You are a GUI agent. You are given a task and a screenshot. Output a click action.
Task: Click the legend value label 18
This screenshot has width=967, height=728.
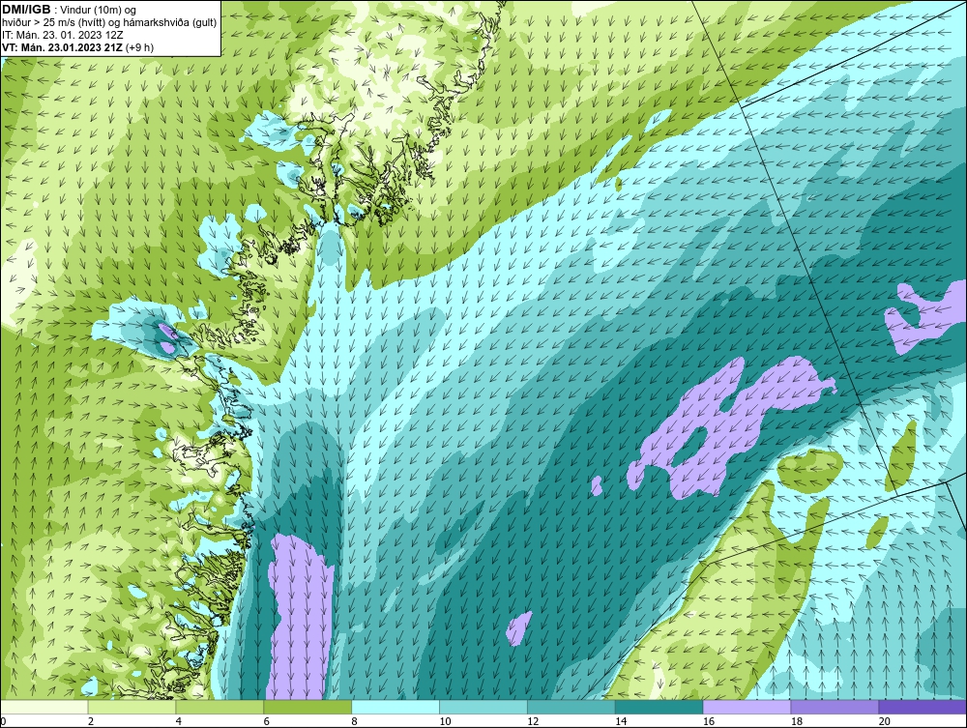click(797, 721)
